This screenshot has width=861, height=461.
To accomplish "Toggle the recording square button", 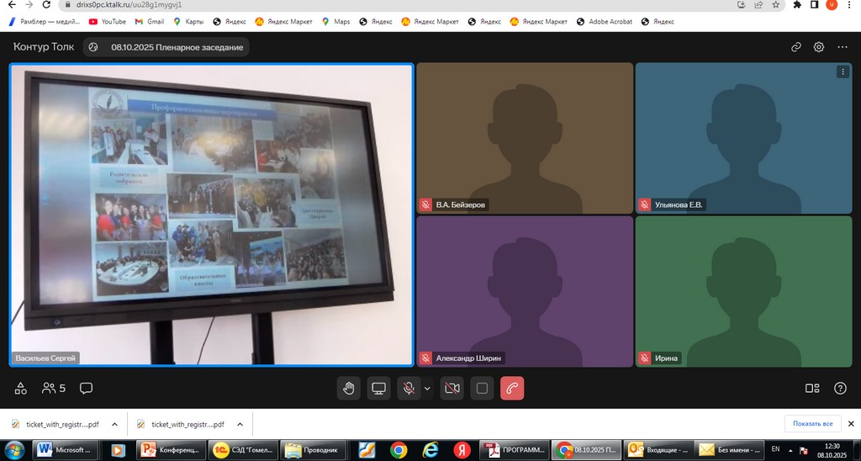I will (x=482, y=388).
